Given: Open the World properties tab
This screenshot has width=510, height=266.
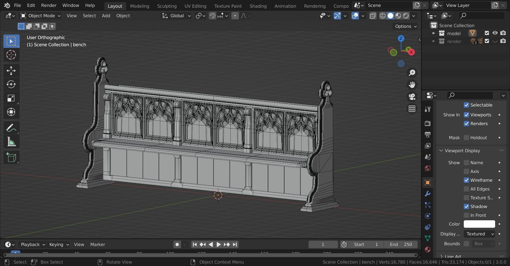Looking at the screenshot, I should point(427,168).
